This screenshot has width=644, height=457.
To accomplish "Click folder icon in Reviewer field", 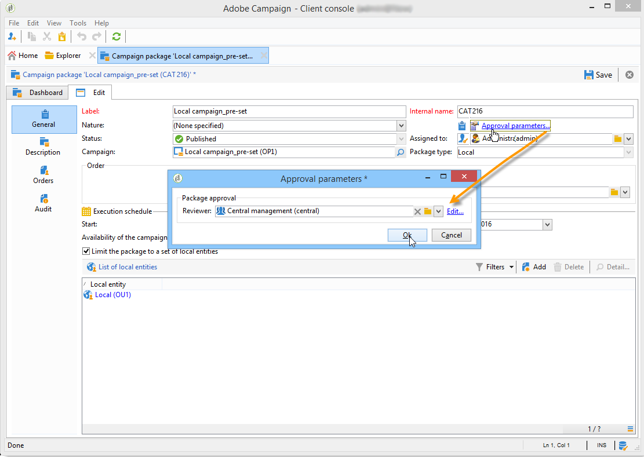I will coord(428,211).
